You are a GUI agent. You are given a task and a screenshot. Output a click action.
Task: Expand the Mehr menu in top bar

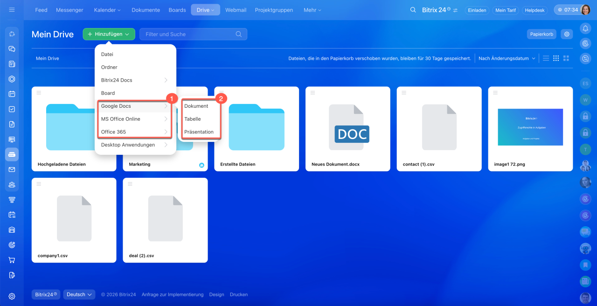tap(312, 10)
